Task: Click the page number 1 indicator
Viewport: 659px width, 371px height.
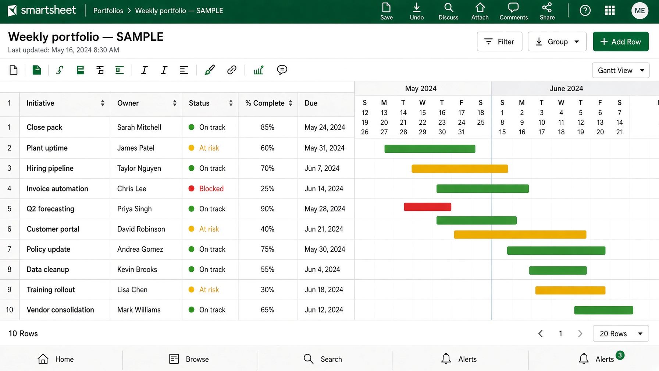Action: 560,333
